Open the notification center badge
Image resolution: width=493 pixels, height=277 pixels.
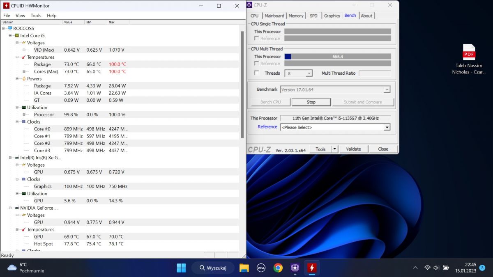(x=482, y=268)
